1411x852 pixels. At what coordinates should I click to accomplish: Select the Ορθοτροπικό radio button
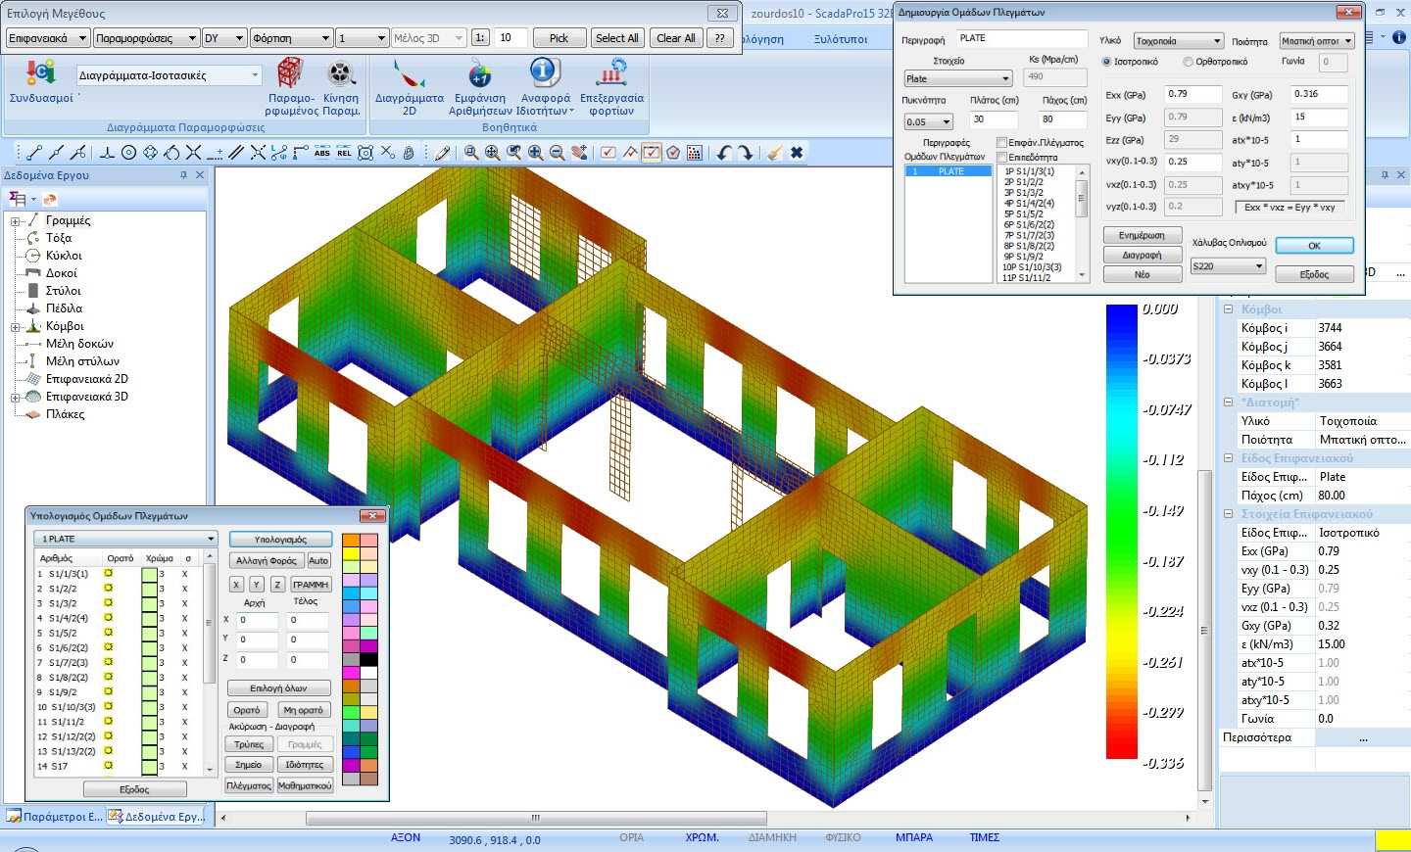coord(1188,62)
